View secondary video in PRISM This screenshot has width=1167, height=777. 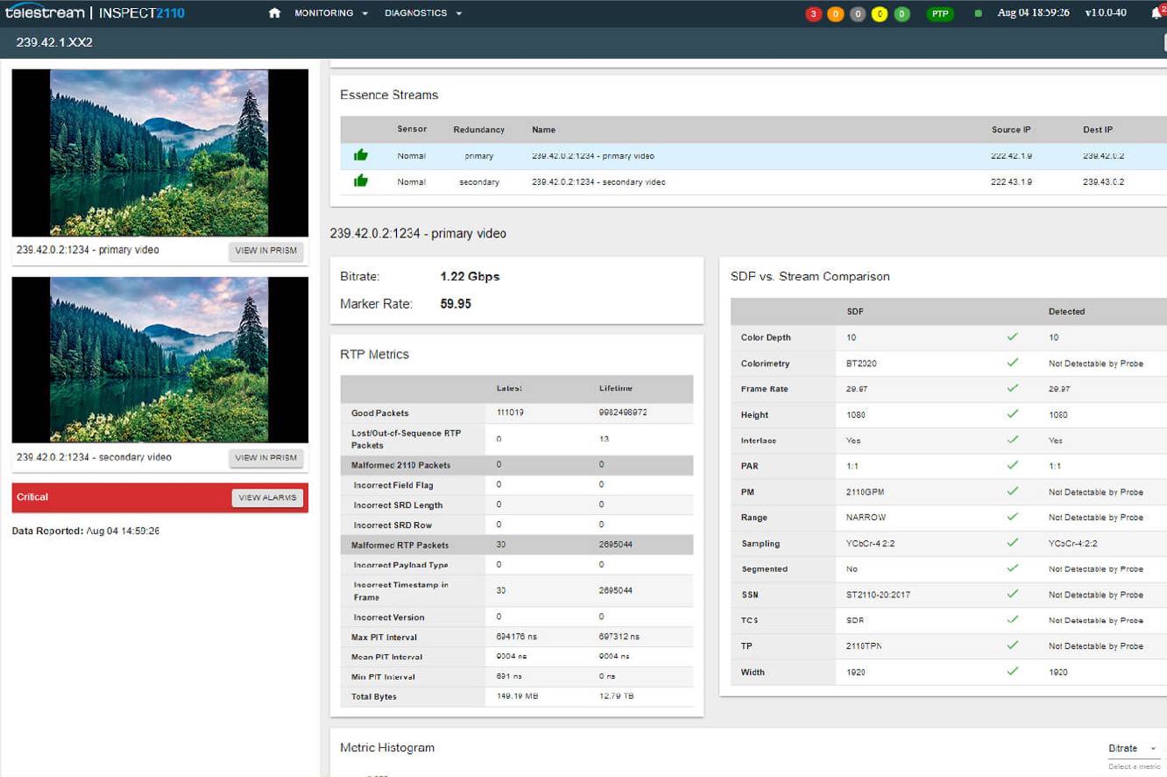point(266,458)
